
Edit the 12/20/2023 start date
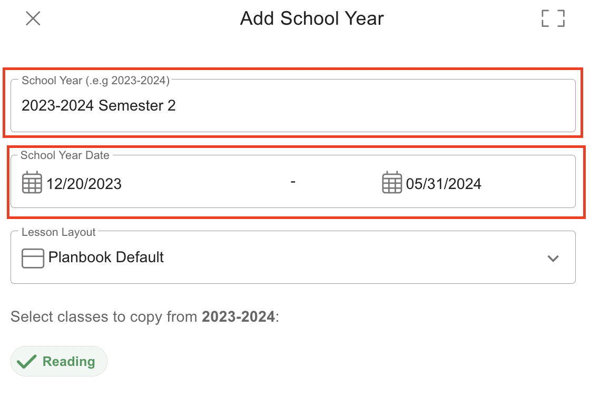pyautogui.click(x=84, y=184)
